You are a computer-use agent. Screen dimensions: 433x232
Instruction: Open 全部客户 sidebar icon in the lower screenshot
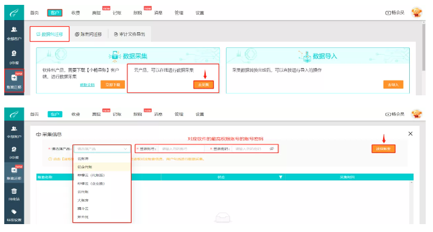pos(14,129)
